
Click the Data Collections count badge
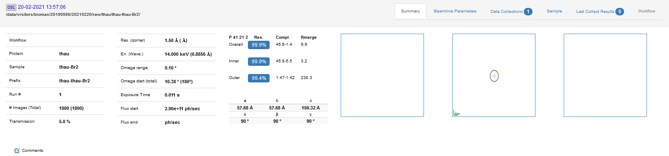point(528,12)
